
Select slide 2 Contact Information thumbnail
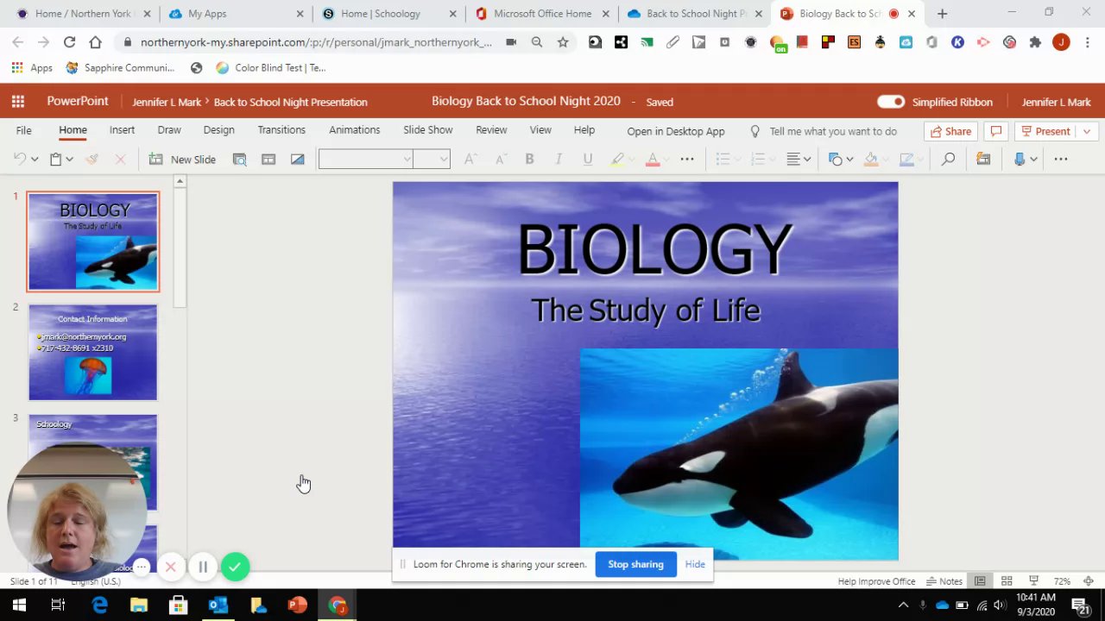[93, 352]
